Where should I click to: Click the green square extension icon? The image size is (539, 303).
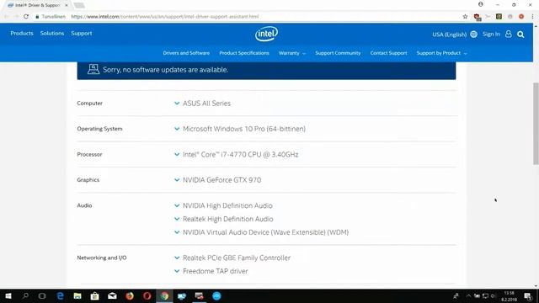coord(499,17)
